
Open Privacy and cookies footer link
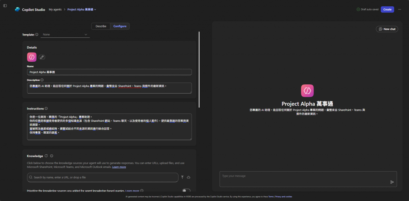point(284,197)
